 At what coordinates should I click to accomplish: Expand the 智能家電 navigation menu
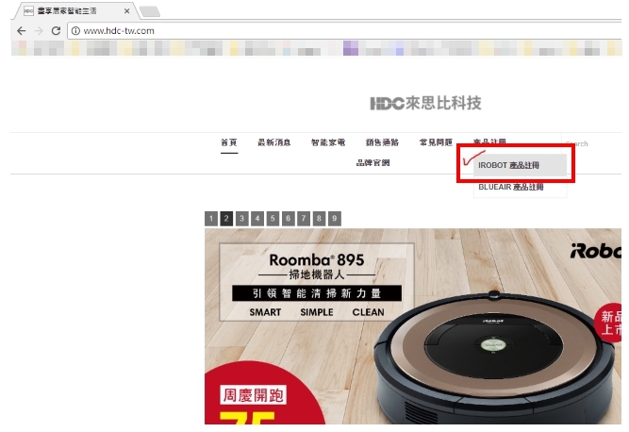[x=328, y=142]
